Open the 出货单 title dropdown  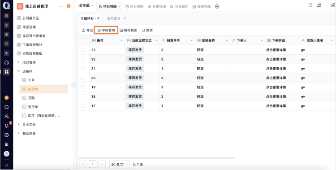(x=92, y=5)
